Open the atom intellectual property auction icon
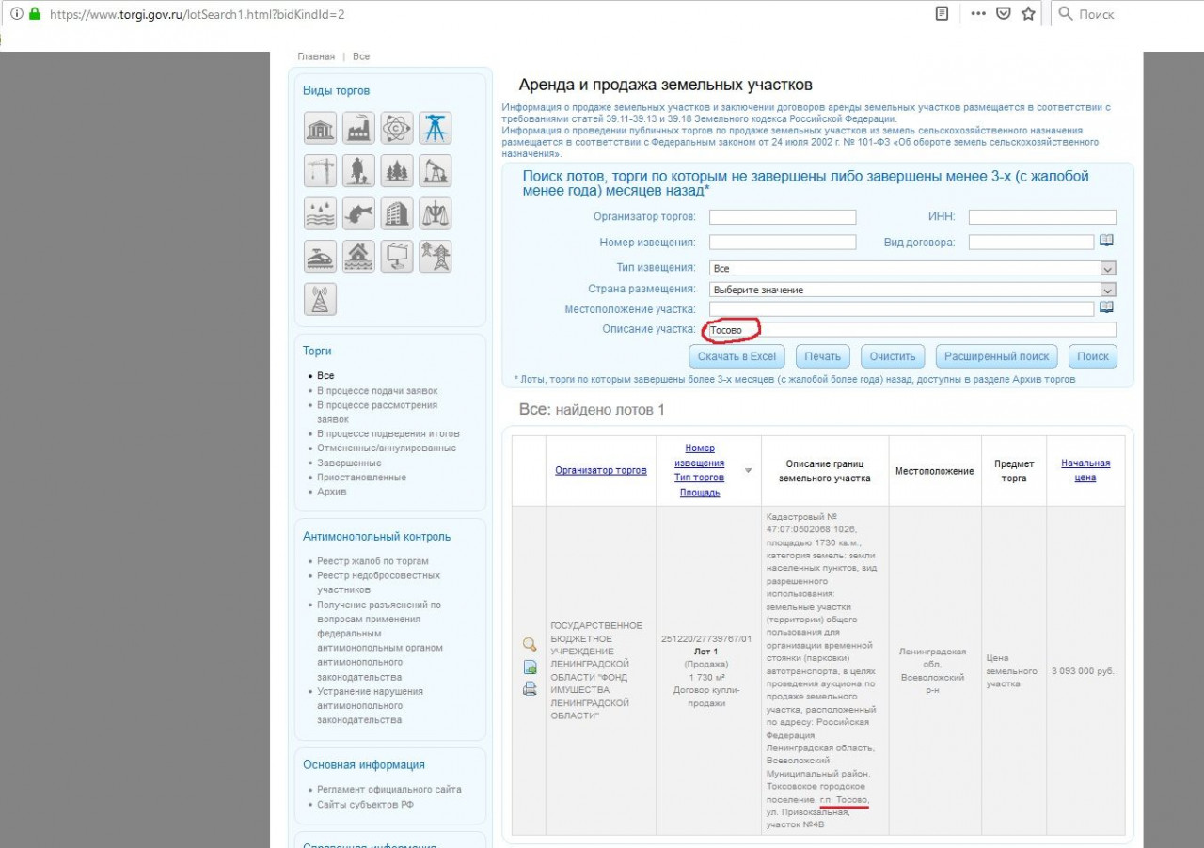Viewport: 1204px width, 848px height. [x=397, y=128]
